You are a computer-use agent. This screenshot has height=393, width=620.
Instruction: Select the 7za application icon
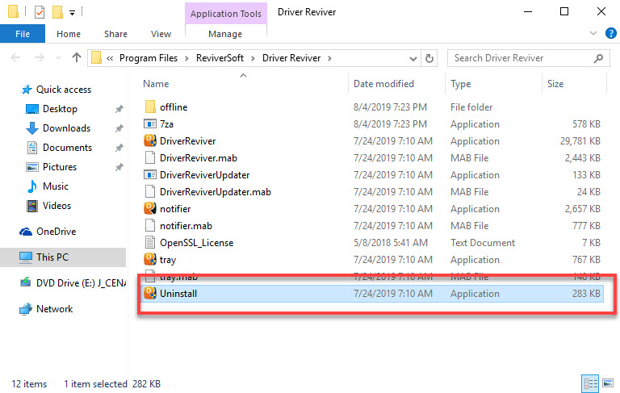150,123
